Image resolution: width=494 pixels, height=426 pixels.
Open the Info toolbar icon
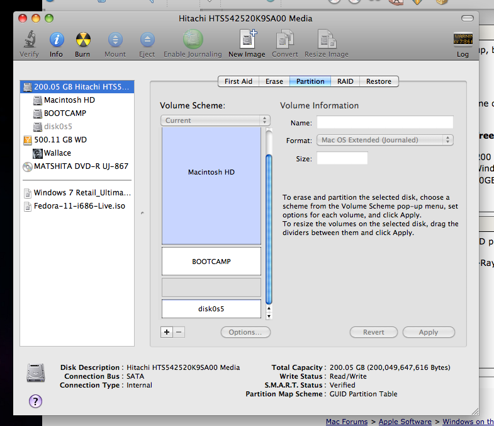click(x=57, y=40)
